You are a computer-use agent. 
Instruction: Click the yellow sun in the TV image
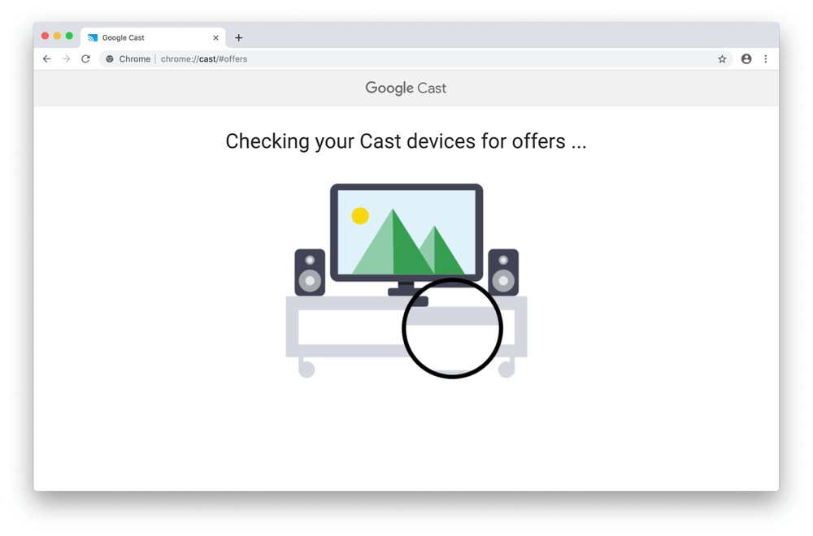tap(360, 215)
